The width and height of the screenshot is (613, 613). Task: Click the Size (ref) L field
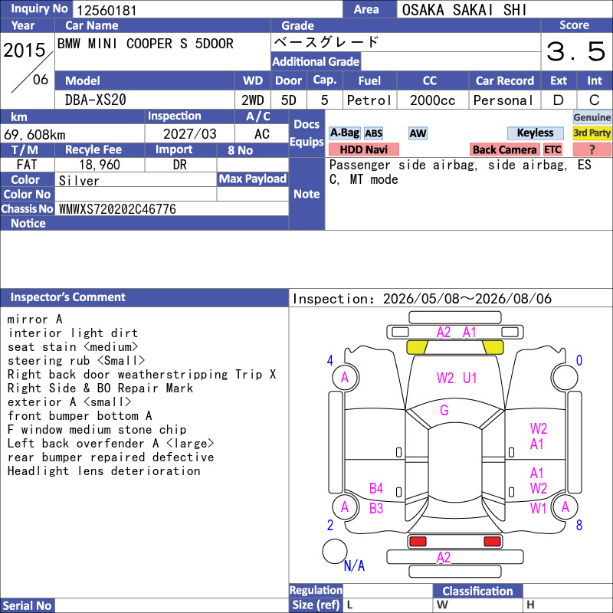[x=388, y=605]
